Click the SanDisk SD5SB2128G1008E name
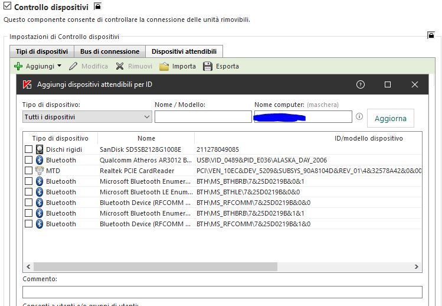Screen dimensions: 442x306 coord(140,149)
